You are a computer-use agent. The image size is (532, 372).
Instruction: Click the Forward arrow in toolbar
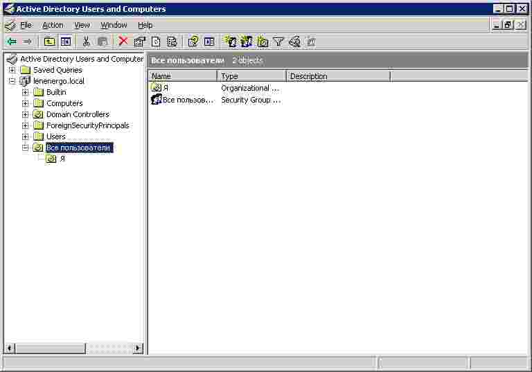27,42
